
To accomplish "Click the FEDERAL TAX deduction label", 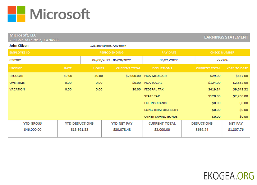I will 154,89.
